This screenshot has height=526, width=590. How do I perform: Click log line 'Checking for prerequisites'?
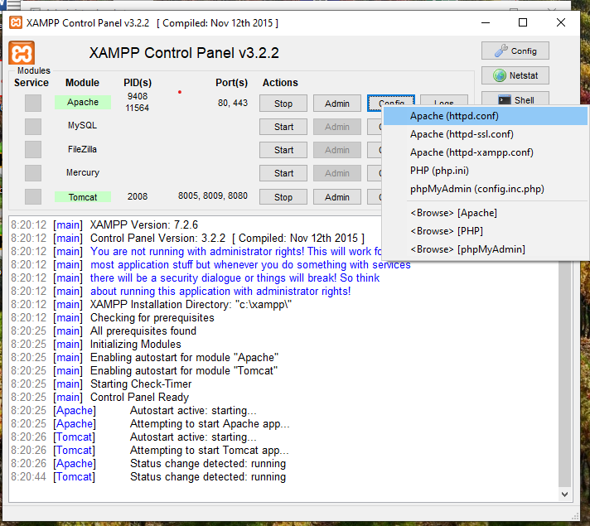[152, 318]
